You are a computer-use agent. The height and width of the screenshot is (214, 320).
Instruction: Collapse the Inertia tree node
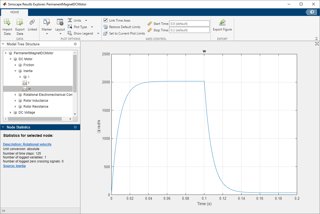[x=15, y=71]
